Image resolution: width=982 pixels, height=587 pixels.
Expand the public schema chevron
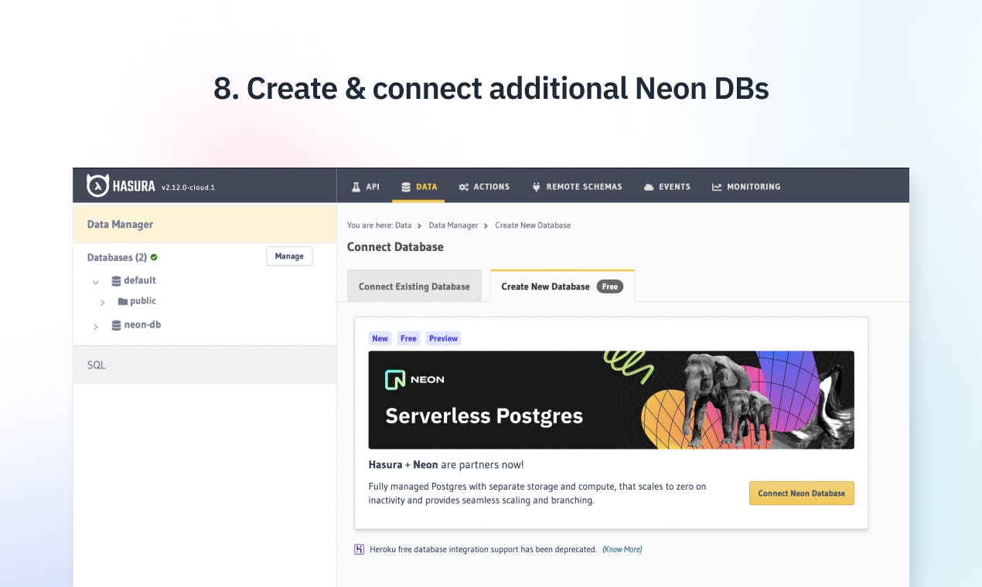(103, 302)
